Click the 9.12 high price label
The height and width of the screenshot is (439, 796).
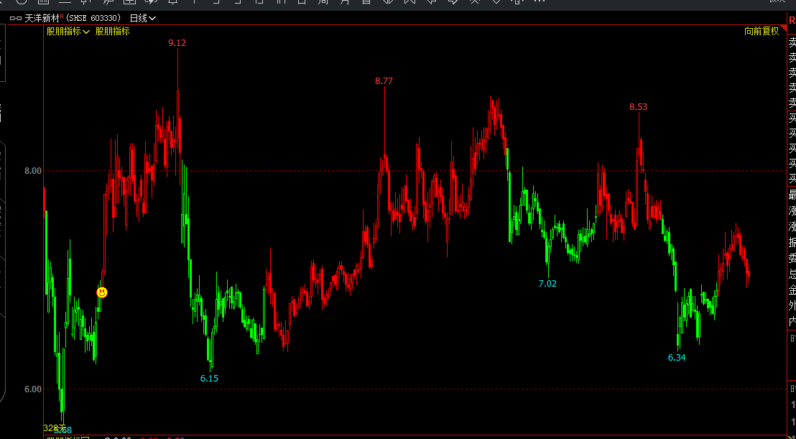[x=177, y=43]
